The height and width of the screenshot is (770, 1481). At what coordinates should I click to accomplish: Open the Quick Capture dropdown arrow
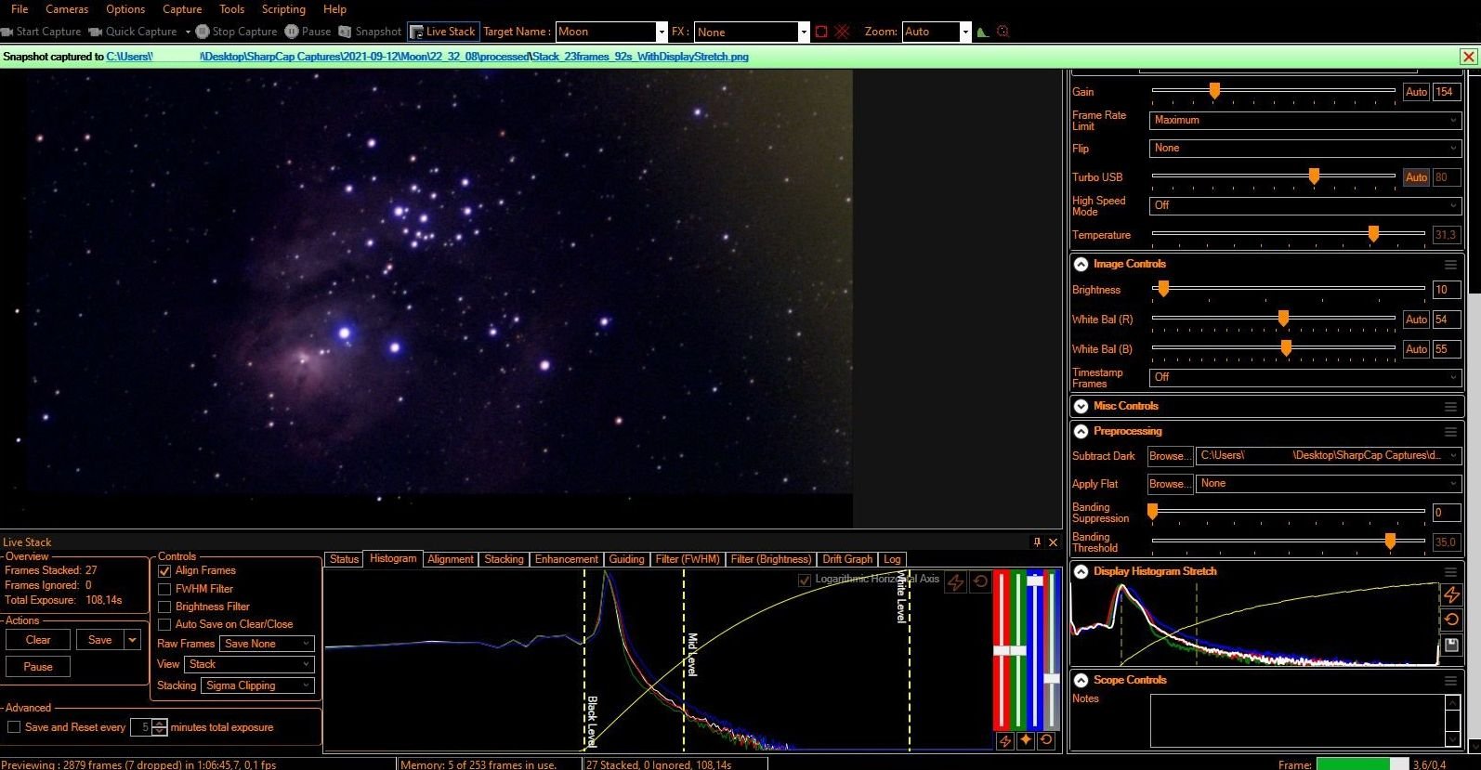pyautogui.click(x=188, y=32)
